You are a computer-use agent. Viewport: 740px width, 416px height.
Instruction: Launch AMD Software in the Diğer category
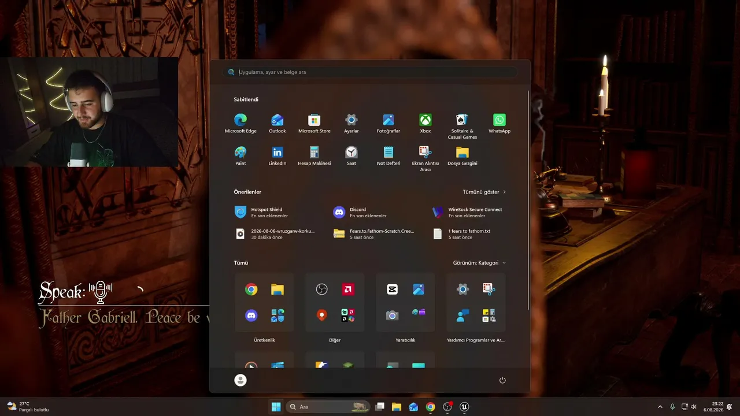[348, 289]
